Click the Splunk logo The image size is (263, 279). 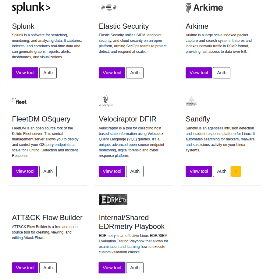click(31, 8)
